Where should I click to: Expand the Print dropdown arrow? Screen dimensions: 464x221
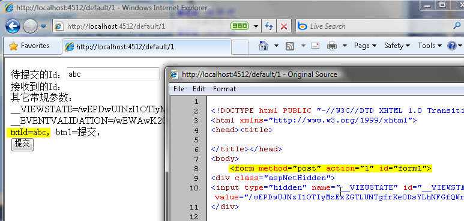tap(345, 46)
